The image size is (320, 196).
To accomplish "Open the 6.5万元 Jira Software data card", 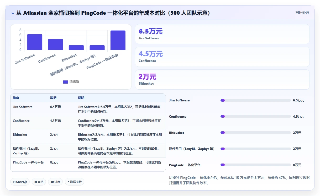I will tap(222, 34).
